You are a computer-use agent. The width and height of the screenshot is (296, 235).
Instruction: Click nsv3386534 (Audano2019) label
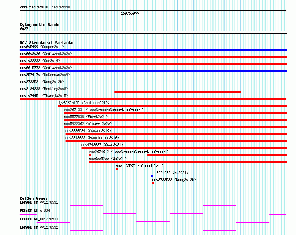coord(88,131)
